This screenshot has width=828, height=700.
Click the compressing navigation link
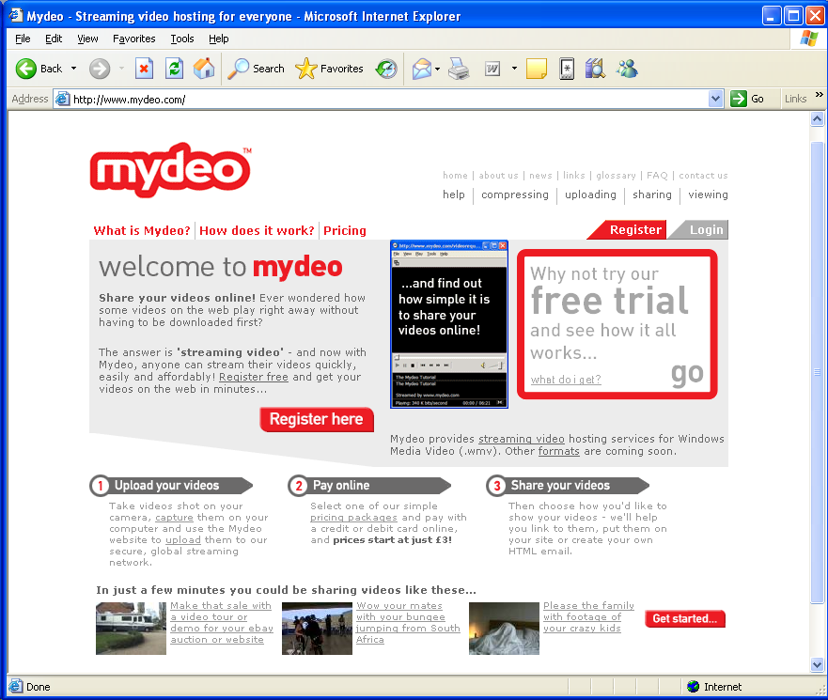coord(515,194)
